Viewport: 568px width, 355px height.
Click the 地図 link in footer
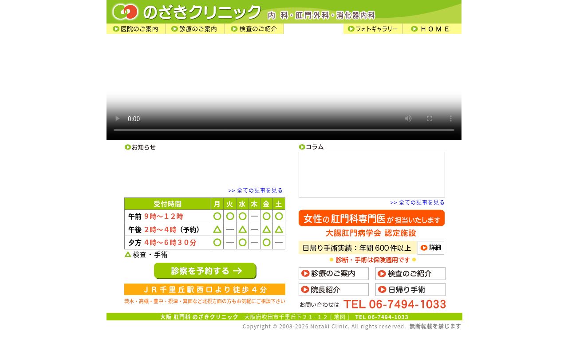click(x=340, y=317)
